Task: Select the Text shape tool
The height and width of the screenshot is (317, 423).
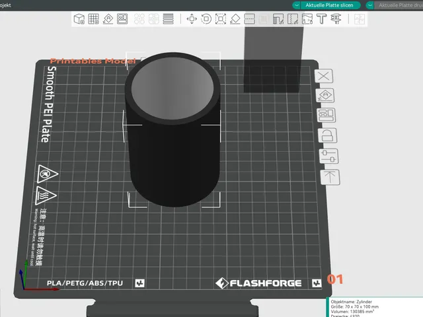Action: [x=322, y=19]
